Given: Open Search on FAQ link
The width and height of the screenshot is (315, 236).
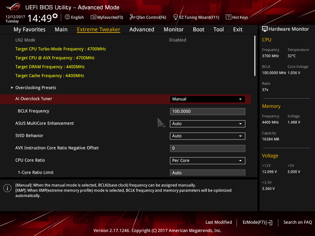Looking at the screenshot, I should (297, 222).
